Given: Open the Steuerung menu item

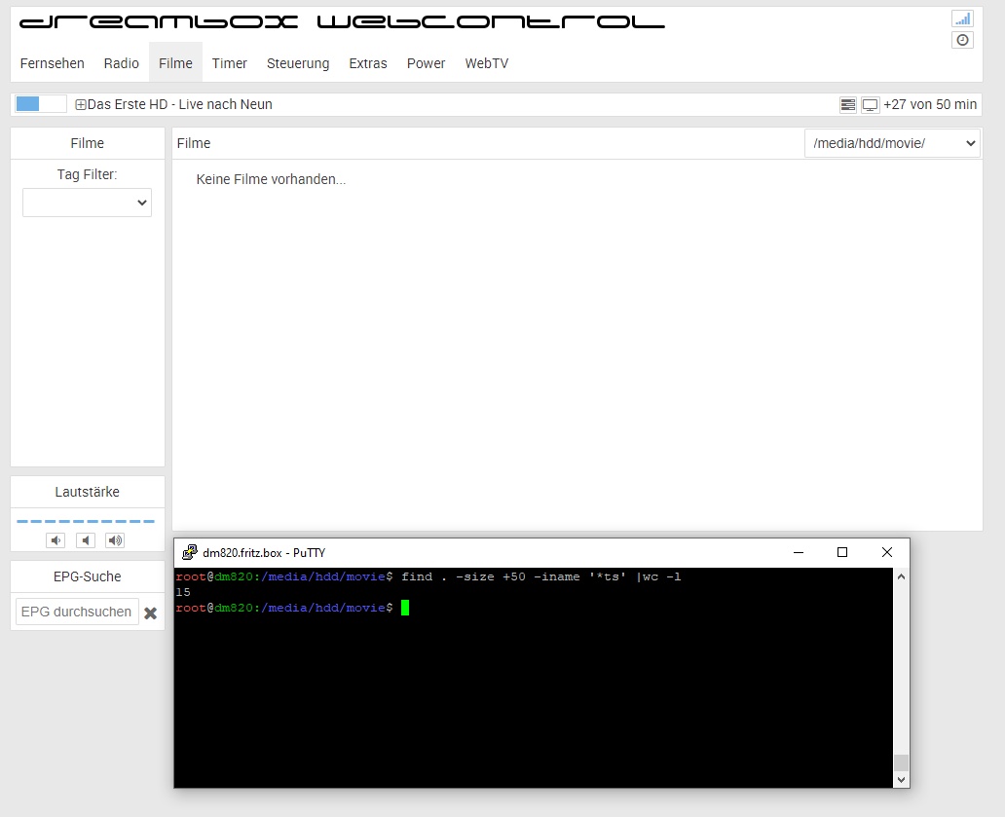Looking at the screenshot, I should tap(298, 63).
